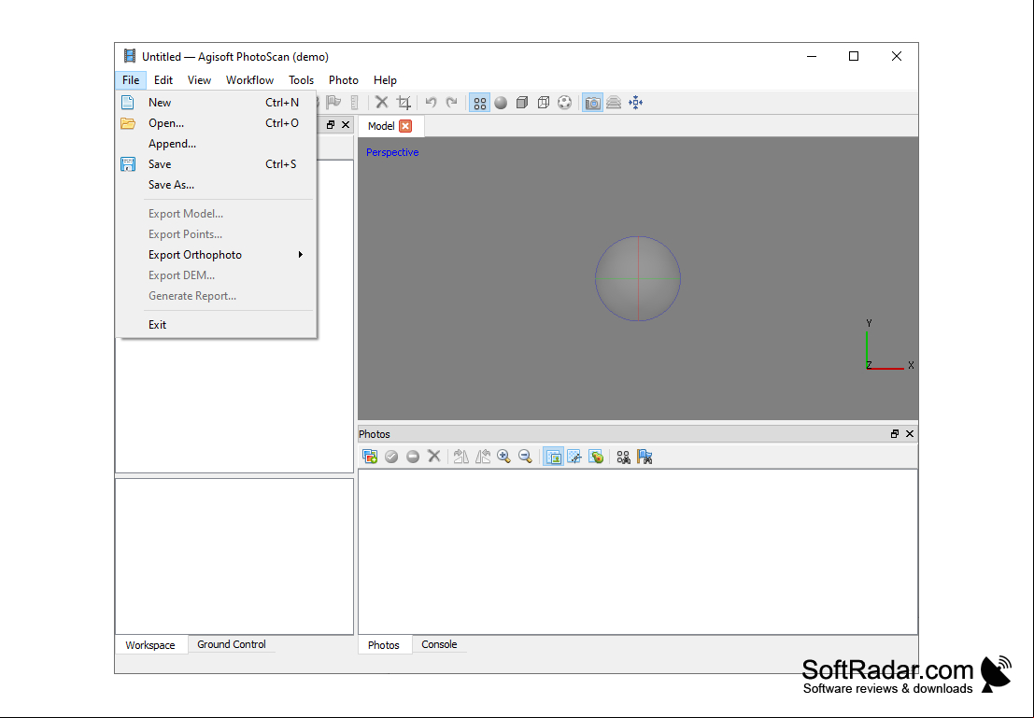This screenshot has height=718, width=1034.
Task: Switch to the Photos bottom tab
Action: [384, 645]
